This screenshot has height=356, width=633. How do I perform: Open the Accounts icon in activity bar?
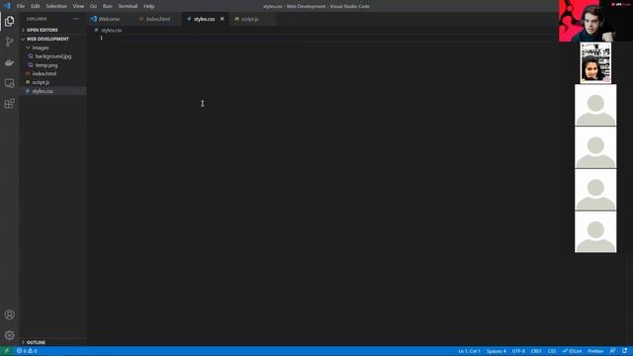click(9, 314)
